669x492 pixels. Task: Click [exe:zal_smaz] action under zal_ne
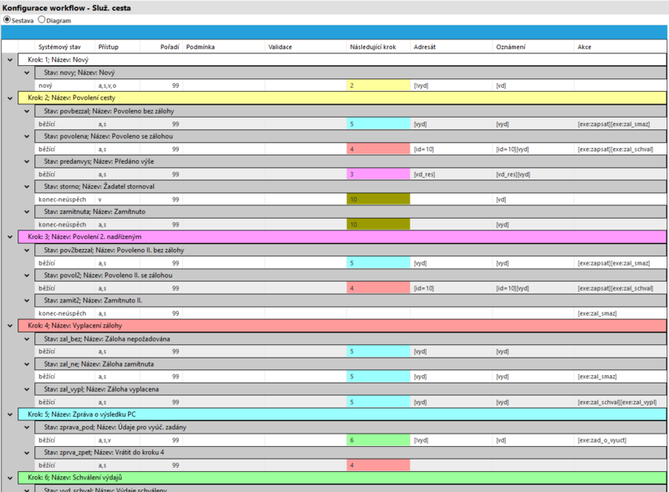pos(597,377)
